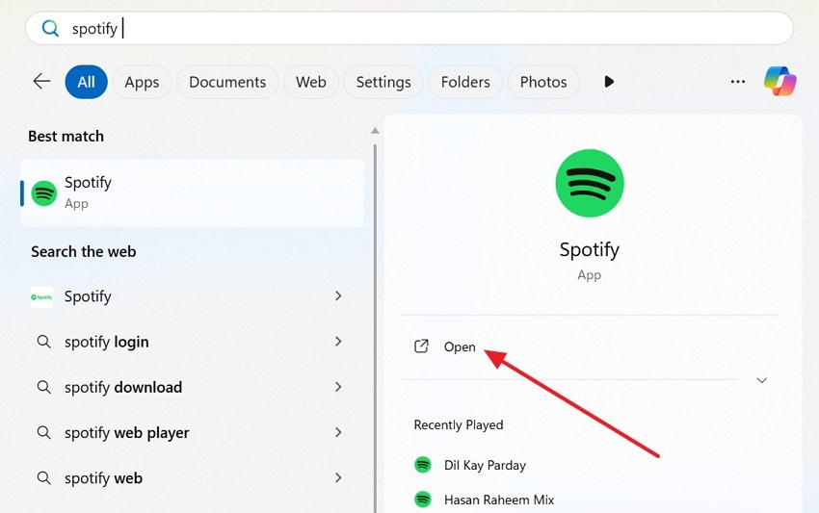The width and height of the screenshot is (819, 513).
Task: Switch to the Photos filter tab
Action: (543, 82)
